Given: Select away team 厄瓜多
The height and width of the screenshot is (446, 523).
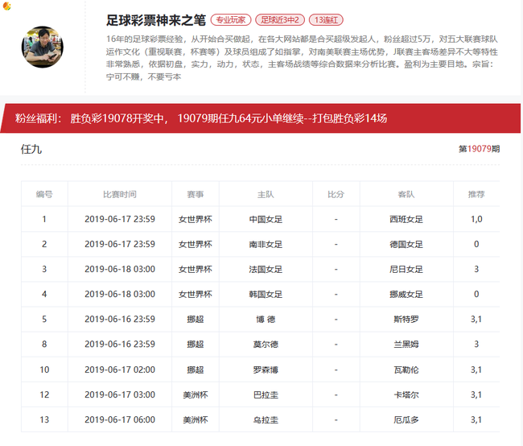Looking at the screenshot, I should tap(406, 420).
